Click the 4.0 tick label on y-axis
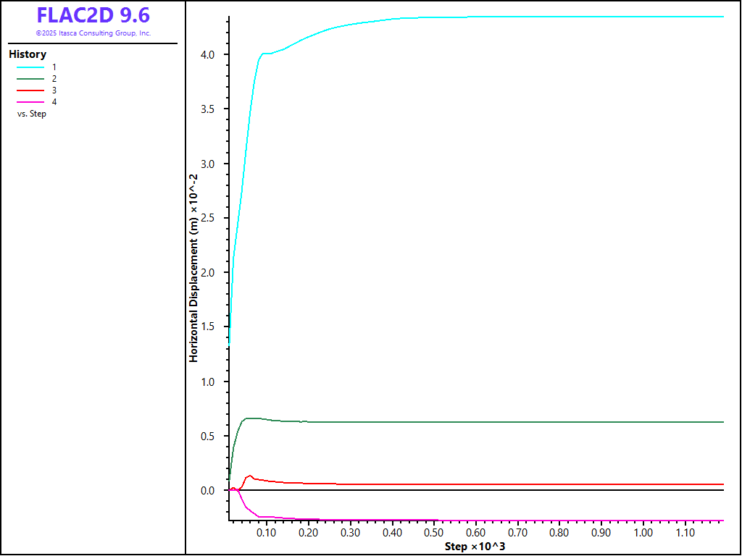Screen dimensions: 742x556 [x=209, y=55]
